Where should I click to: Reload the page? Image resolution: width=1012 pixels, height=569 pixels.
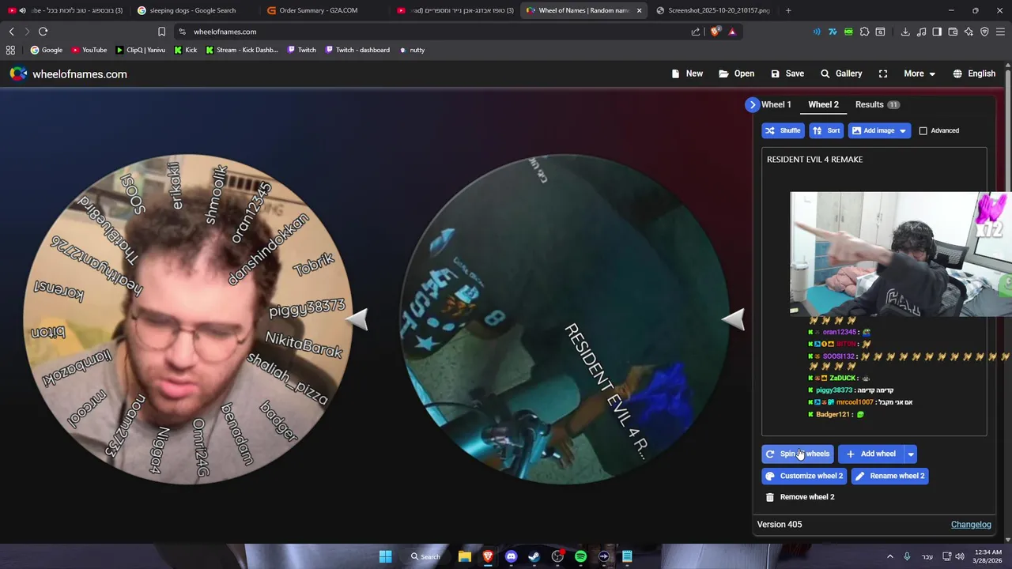[x=43, y=32]
